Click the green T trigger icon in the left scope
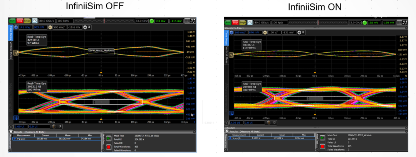This screenshot has width=416, height=157. (x=152, y=21)
